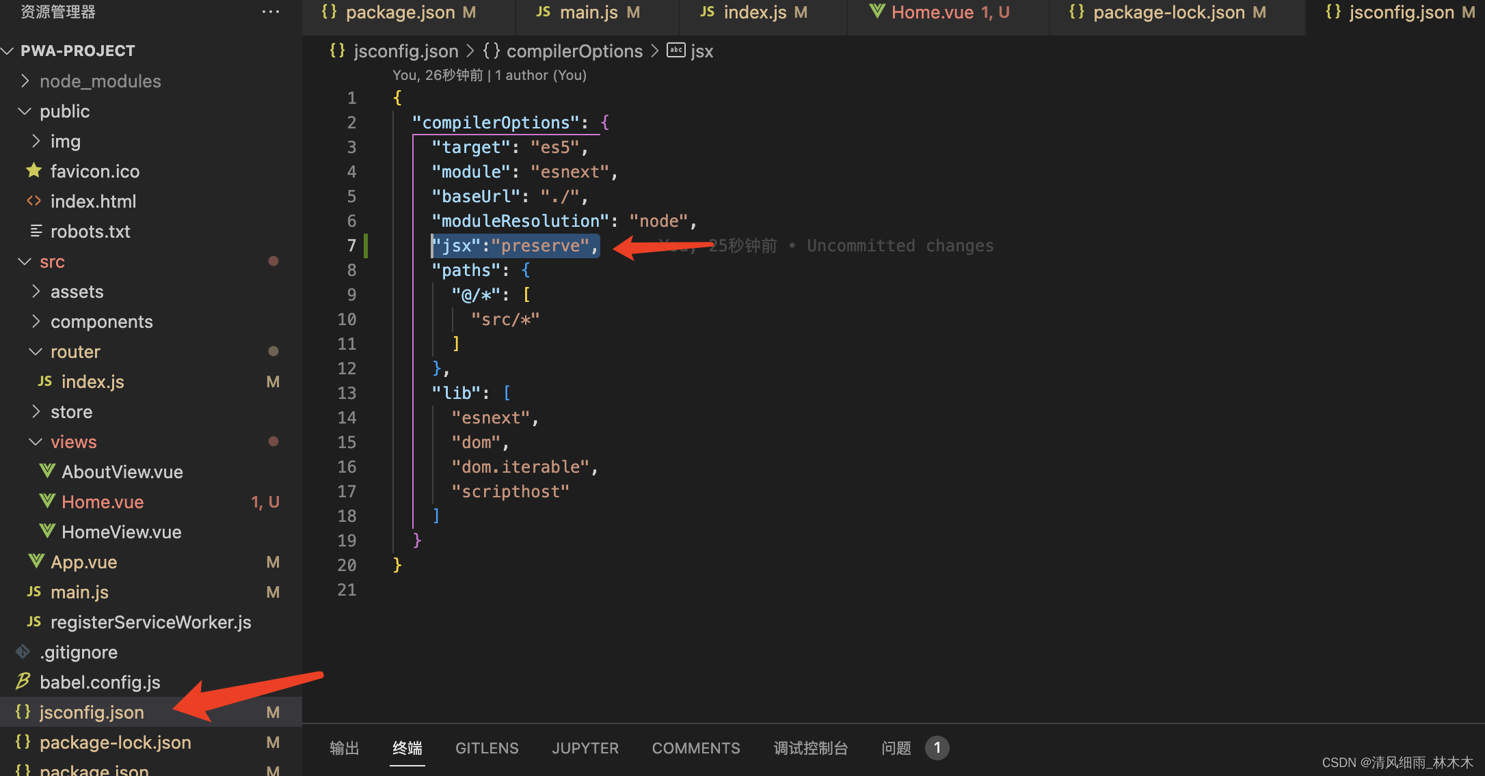Click the git icon of .gitignore
Viewport: 1485px width, 776px height.
click(23, 652)
